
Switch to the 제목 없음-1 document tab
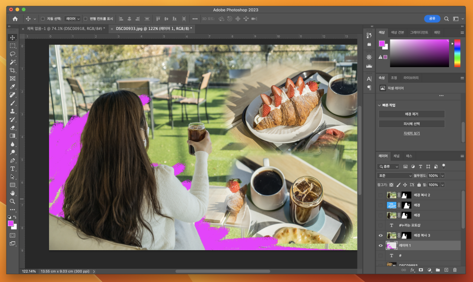[x=66, y=29]
